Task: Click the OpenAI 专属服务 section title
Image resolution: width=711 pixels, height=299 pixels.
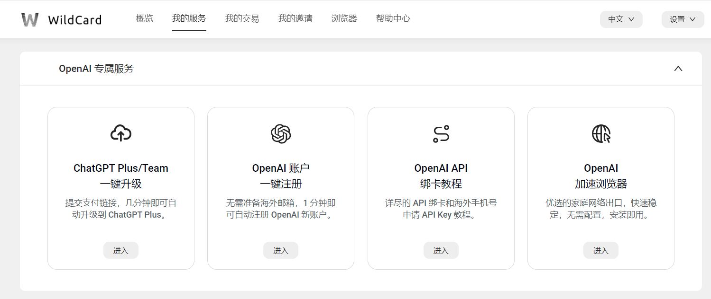Action: 96,69
